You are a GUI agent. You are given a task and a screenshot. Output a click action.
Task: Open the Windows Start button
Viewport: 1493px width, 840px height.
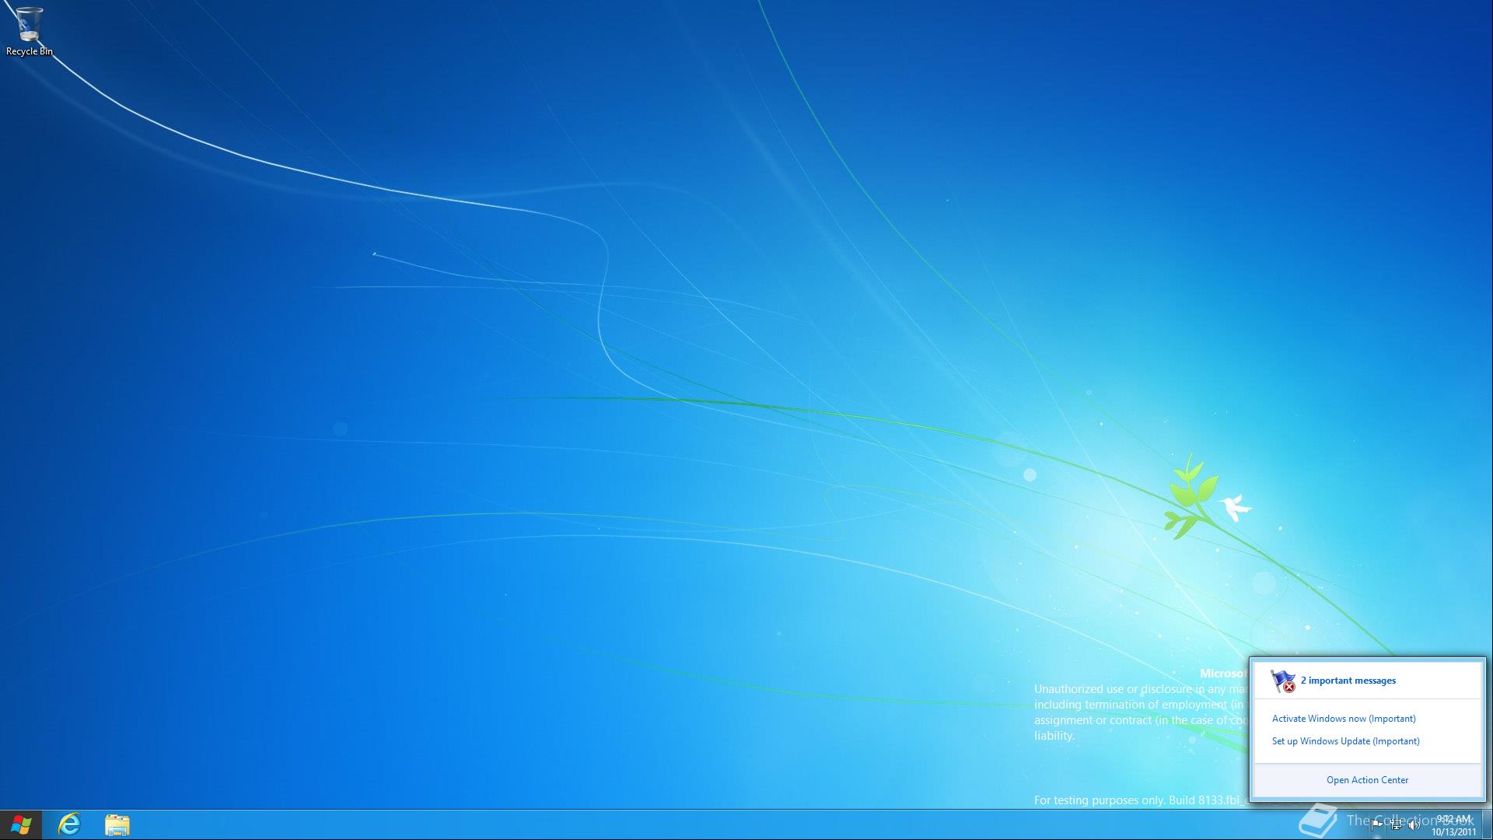[x=21, y=825]
